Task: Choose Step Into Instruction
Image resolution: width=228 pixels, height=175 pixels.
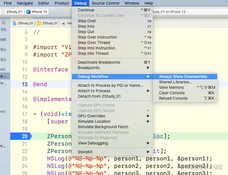Action: [112, 48]
